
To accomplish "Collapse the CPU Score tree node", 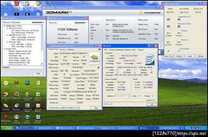I will pyautogui.click(x=7, y=42).
